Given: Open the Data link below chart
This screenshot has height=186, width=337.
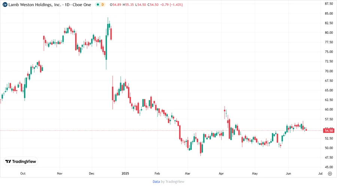Looking at the screenshot, I should [156, 182].
